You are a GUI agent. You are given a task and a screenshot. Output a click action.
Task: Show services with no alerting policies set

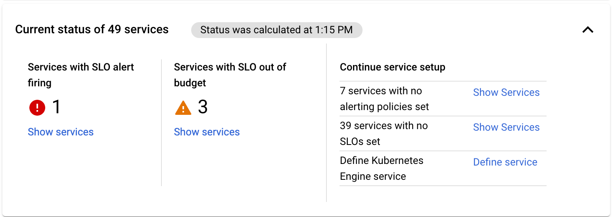pos(506,92)
